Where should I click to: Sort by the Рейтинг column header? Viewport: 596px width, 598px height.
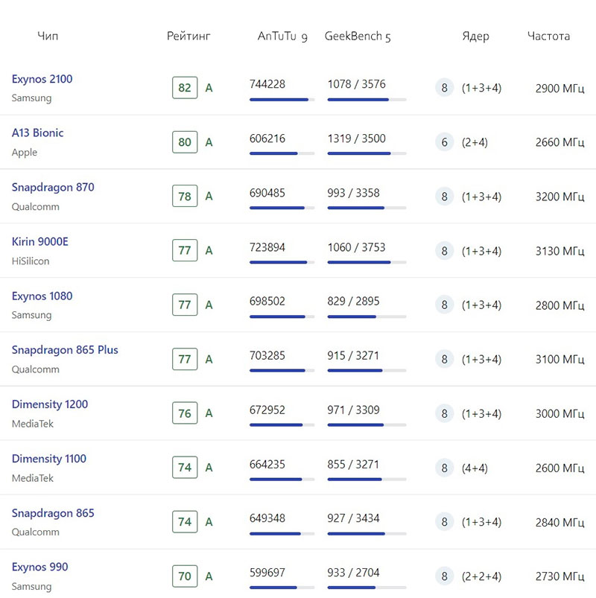click(188, 36)
